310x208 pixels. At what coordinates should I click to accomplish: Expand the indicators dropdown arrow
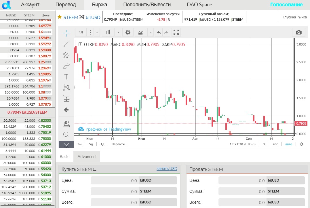click(151, 32)
